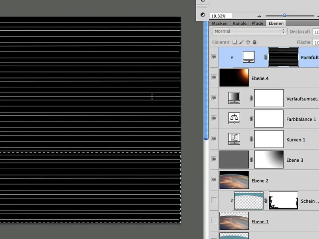Image resolution: width=319 pixels, height=239 pixels.
Task: Click the Ebene 1 layer thumbnail
Action: pyautogui.click(x=234, y=221)
